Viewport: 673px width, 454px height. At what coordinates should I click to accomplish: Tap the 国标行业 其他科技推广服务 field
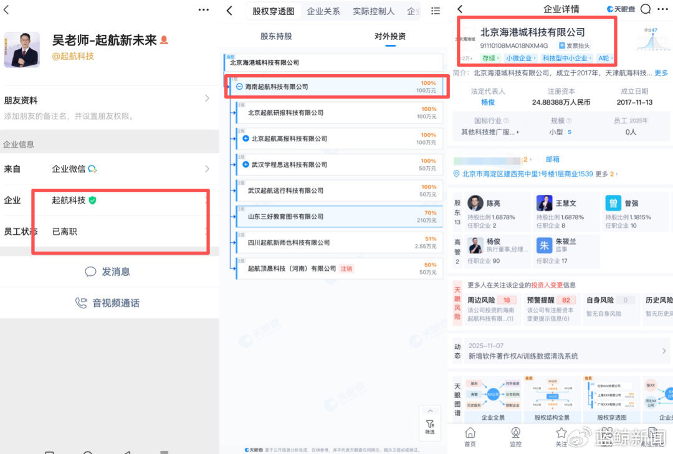point(490,126)
